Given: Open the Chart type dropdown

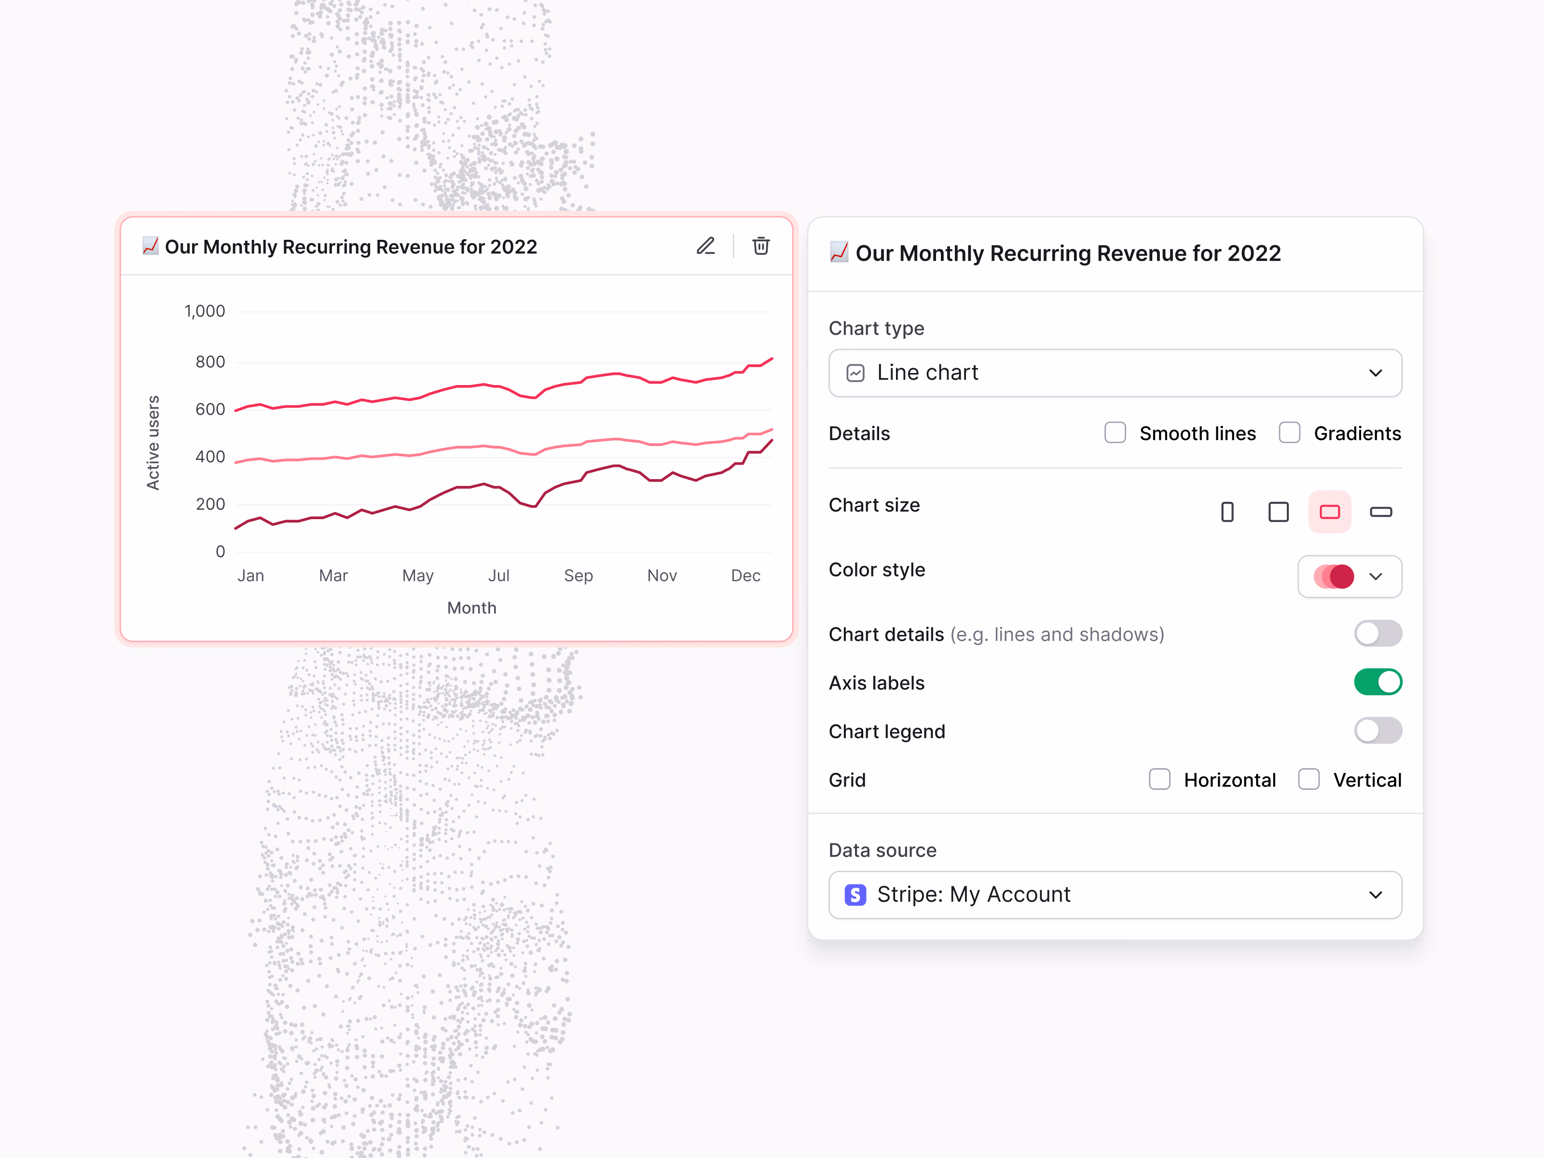Looking at the screenshot, I should pyautogui.click(x=1115, y=373).
